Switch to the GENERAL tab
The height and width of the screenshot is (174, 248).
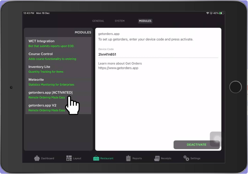(98, 21)
